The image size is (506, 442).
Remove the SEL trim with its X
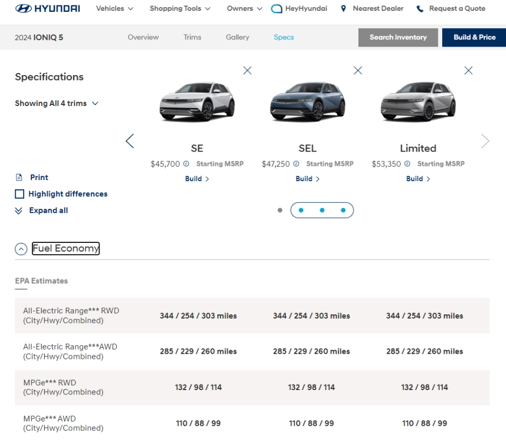(358, 70)
